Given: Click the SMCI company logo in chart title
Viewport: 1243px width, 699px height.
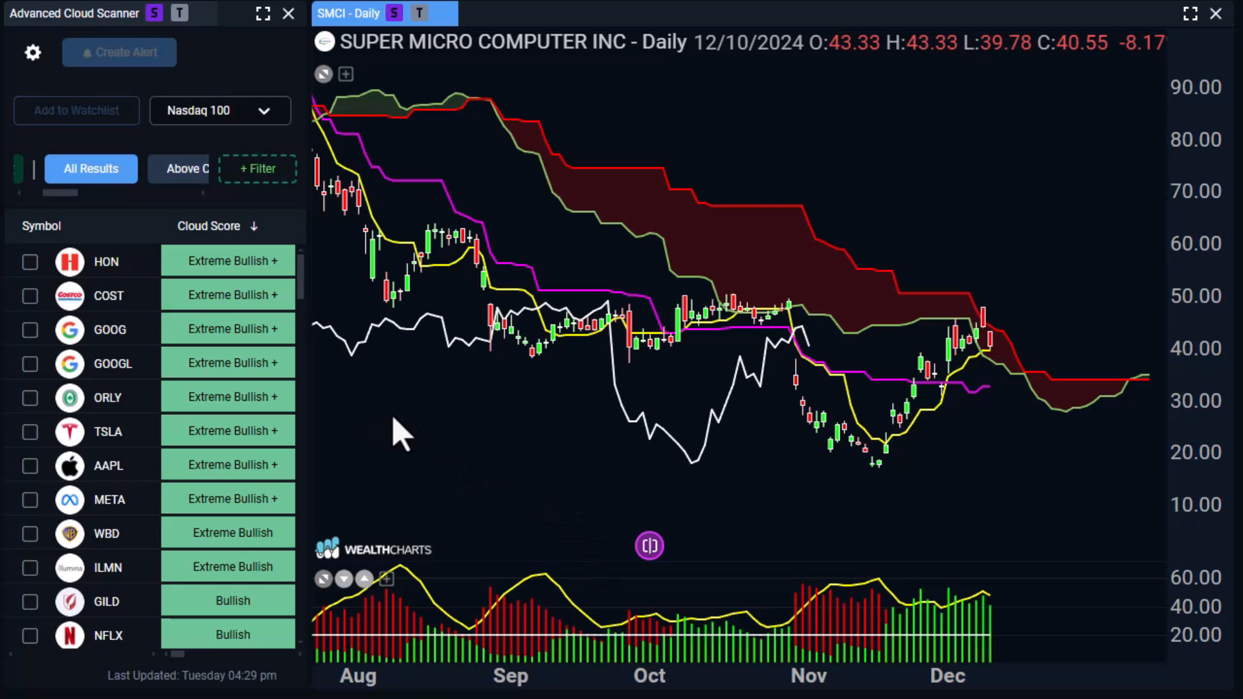Looking at the screenshot, I should coord(324,42).
